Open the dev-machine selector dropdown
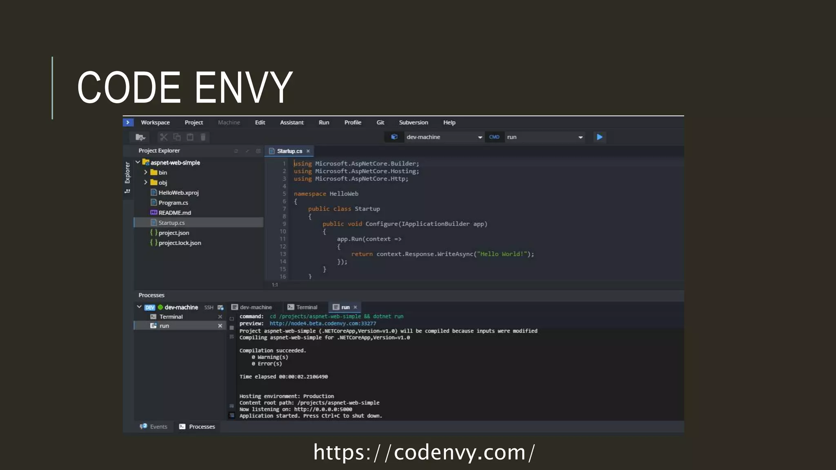 (x=480, y=137)
